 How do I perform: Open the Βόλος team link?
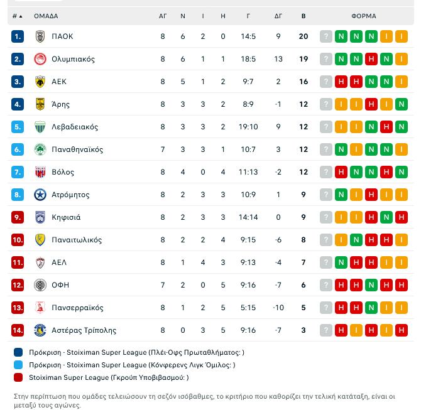click(x=63, y=172)
